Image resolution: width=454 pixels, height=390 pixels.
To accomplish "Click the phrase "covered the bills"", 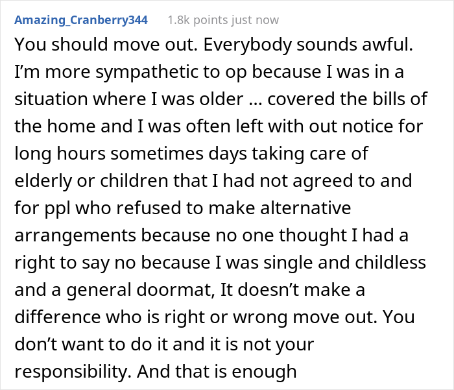I will (x=388, y=101).
